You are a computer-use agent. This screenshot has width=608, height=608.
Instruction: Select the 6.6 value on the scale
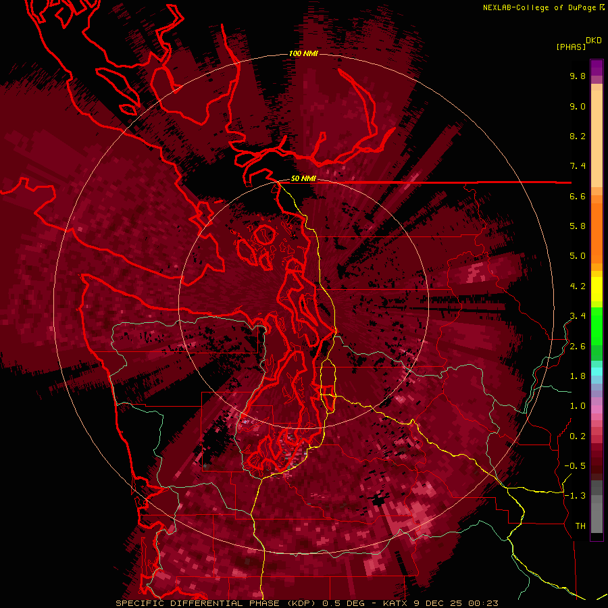tap(578, 196)
